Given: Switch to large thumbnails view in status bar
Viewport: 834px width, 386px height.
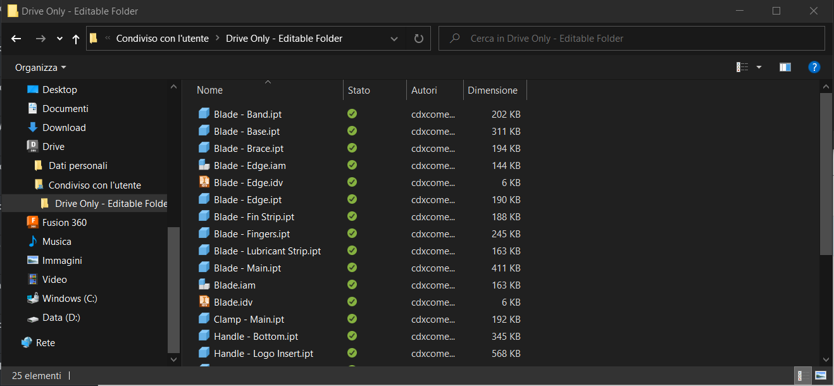Looking at the screenshot, I should 821,375.
